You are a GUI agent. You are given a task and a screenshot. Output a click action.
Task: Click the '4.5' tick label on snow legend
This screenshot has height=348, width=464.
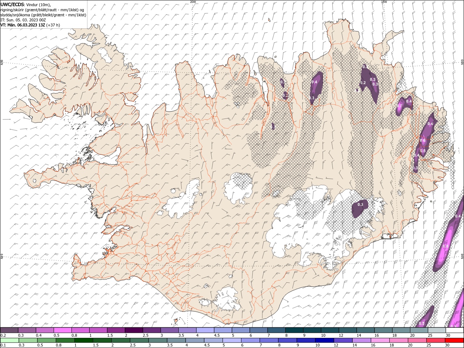[x=217, y=335]
